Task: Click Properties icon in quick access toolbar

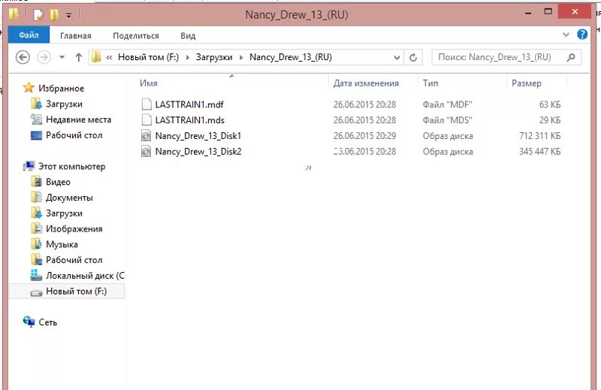Action: tap(38, 14)
